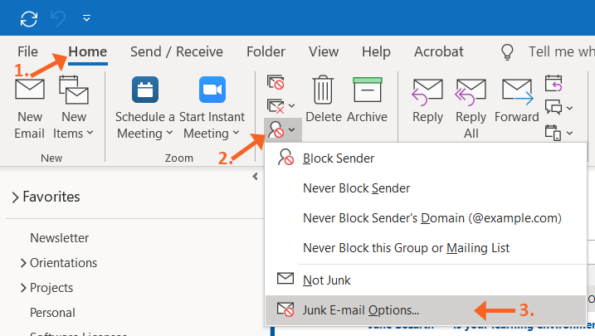Expand the Projects folder
Image resolution: width=595 pixels, height=336 pixels.
22,288
